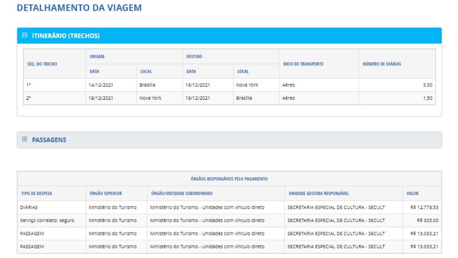This screenshot has width=458, height=258.
Task: Click Aéreo transport in first trecho row
Action: (x=289, y=85)
